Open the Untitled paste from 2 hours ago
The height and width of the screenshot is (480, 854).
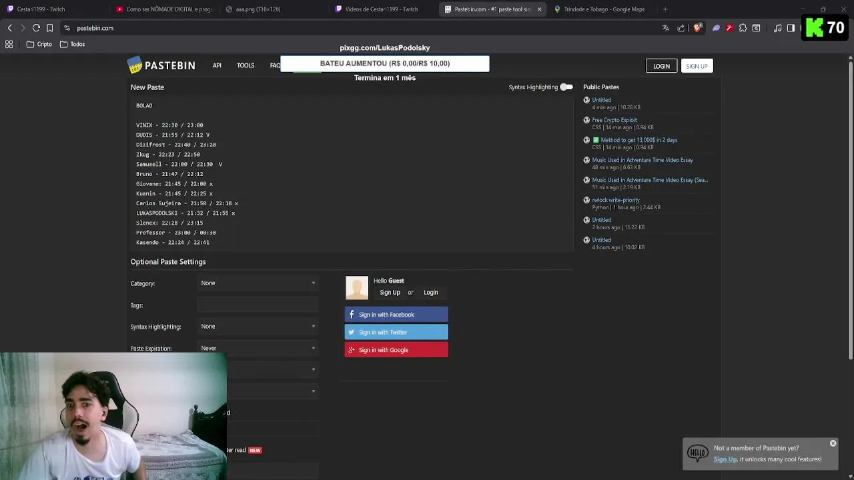601,220
